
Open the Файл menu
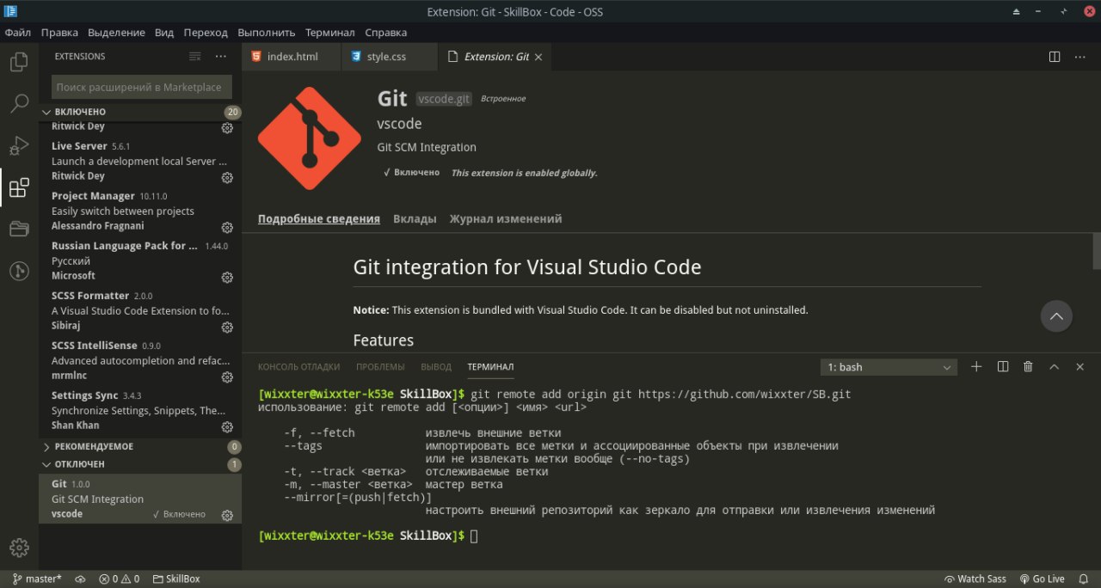coord(17,33)
